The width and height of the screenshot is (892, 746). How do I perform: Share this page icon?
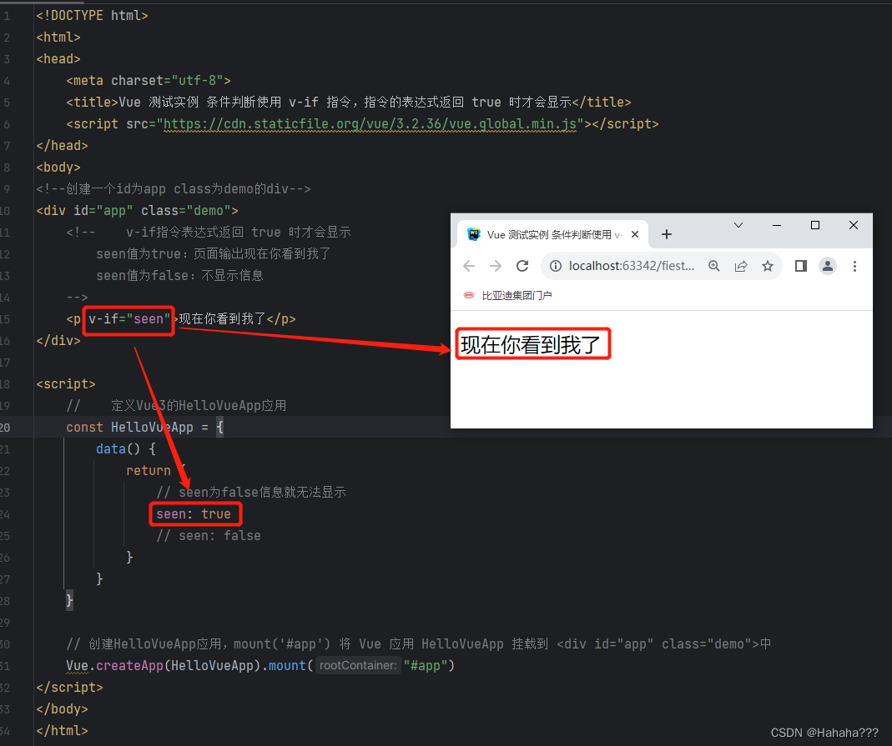pos(741,266)
